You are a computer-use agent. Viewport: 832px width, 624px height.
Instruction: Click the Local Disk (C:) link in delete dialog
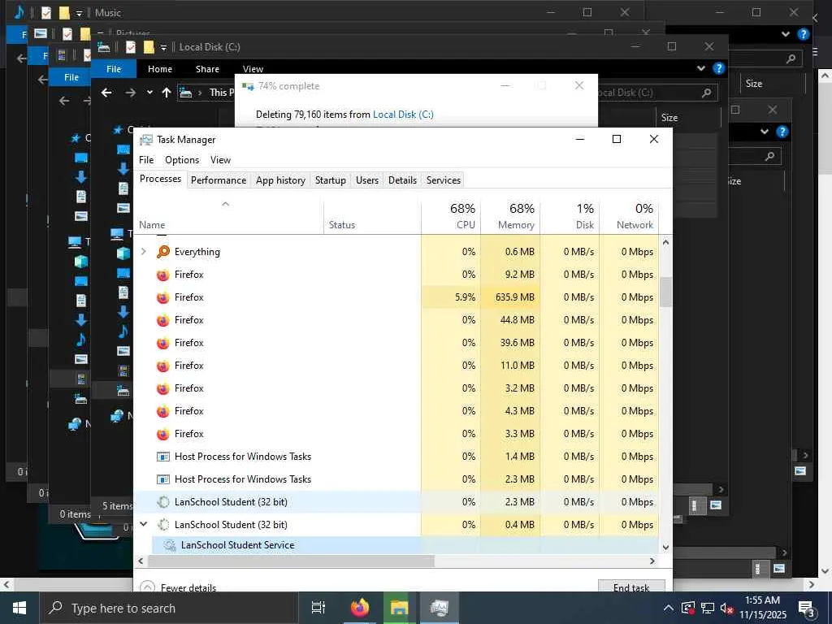pyautogui.click(x=403, y=114)
